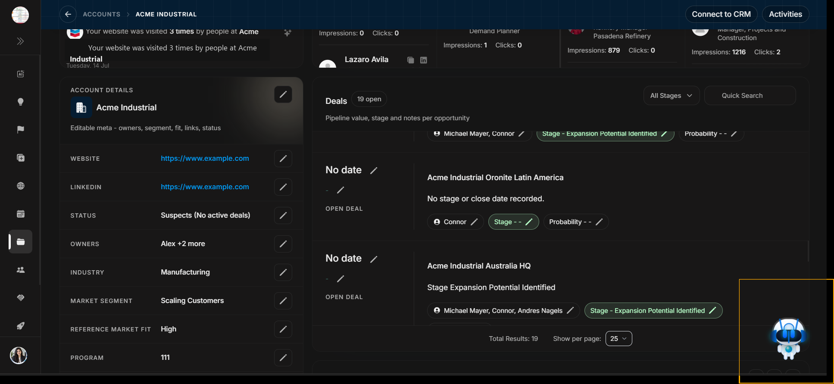The image size is (834, 384).
Task: Navigate to the Accounts breadcrumb
Action: pyautogui.click(x=102, y=14)
